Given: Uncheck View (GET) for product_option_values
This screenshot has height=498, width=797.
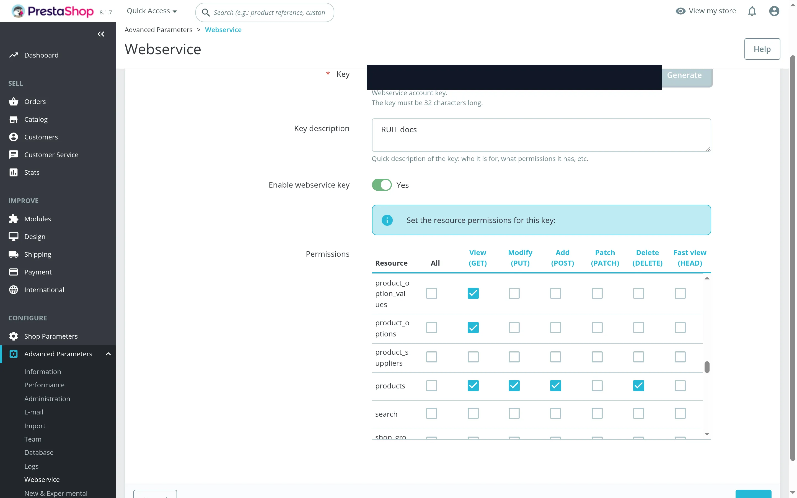Looking at the screenshot, I should click(473, 293).
